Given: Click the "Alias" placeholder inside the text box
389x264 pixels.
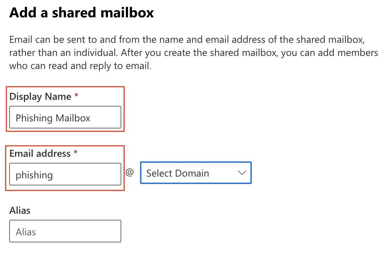Looking at the screenshot, I should 26,232.
